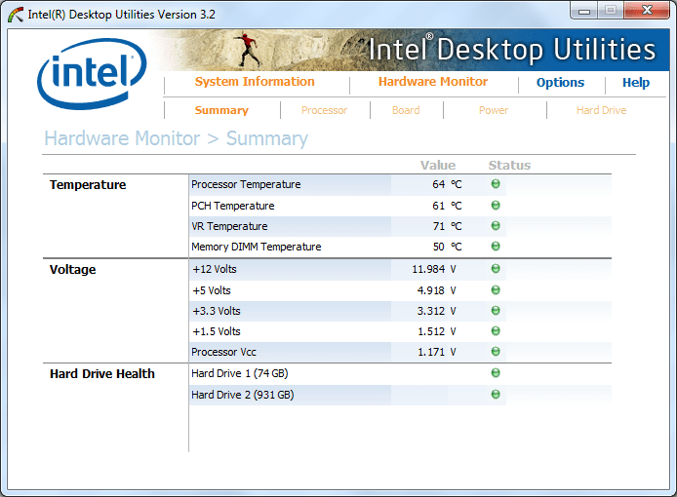Click the +1.5 Volts row label
This screenshot has width=677, height=497.
click(217, 331)
